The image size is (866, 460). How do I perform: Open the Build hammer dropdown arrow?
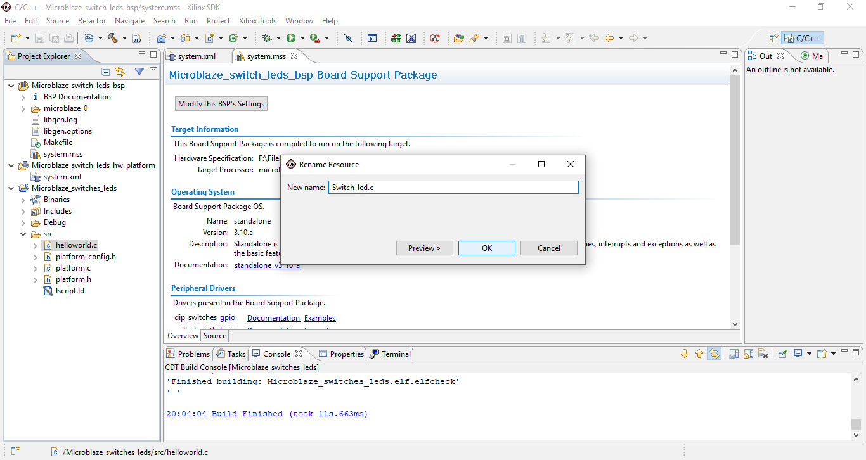124,38
